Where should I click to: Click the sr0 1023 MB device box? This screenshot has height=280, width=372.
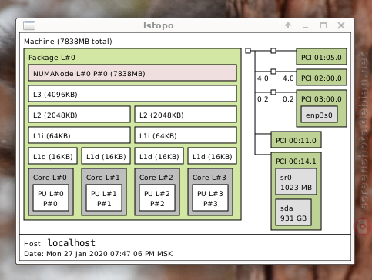[x=296, y=182]
